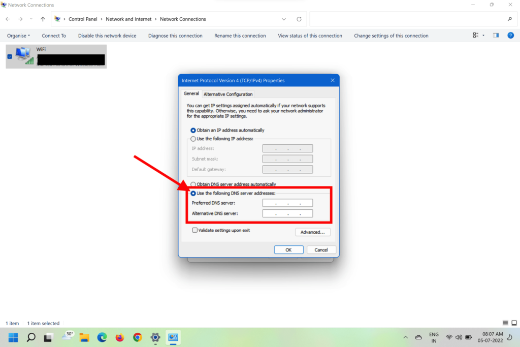Open the weather widget
This screenshot has height=347, width=520.
pyautogui.click(x=68, y=336)
